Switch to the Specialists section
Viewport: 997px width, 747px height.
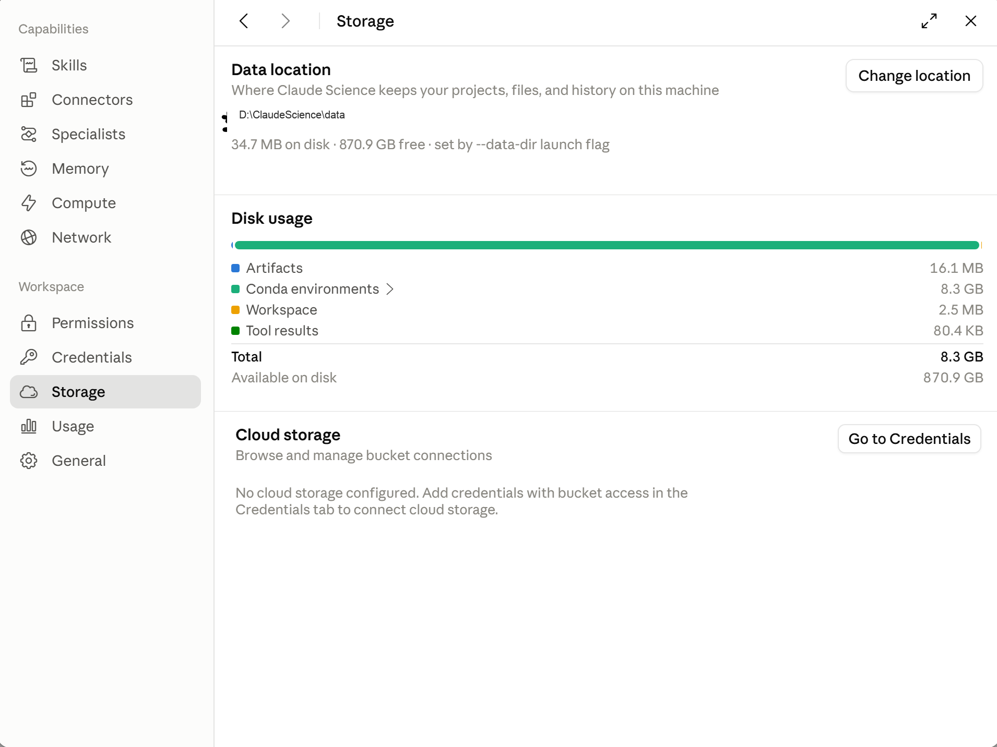[x=105, y=134]
